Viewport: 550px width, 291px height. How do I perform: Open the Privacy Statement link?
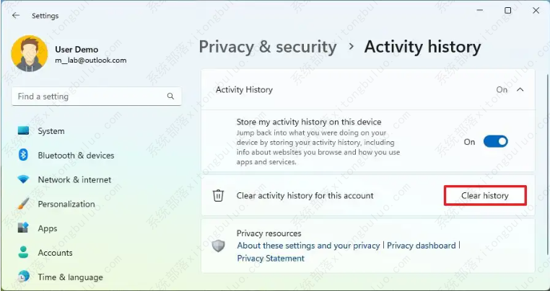point(271,259)
